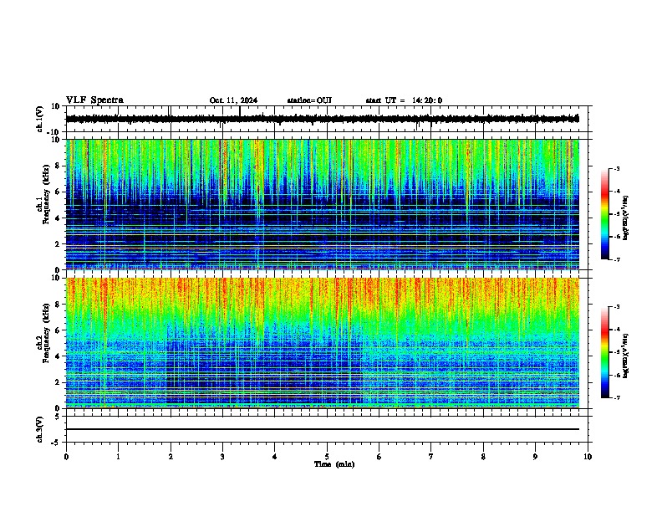This screenshot has width=662, height=512.
Task: Click the ch.2 spectrogram colorbar
Action: pyautogui.click(x=604, y=352)
